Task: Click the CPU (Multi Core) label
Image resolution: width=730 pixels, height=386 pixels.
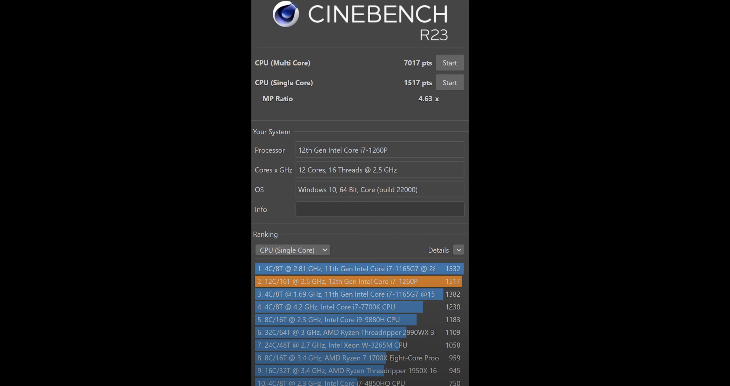Action: (282, 63)
